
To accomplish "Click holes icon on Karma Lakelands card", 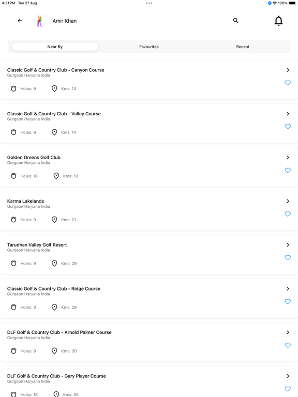I will pos(13,220).
